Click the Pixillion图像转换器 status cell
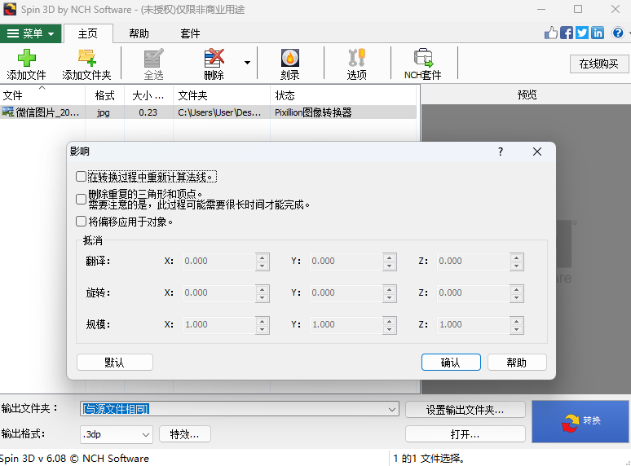This screenshot has width=631, height=466. click(x=313, y=112)
